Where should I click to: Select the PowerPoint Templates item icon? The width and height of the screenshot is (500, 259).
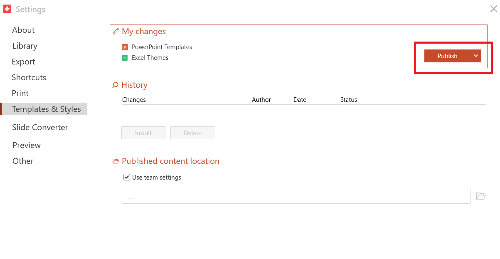125,47
